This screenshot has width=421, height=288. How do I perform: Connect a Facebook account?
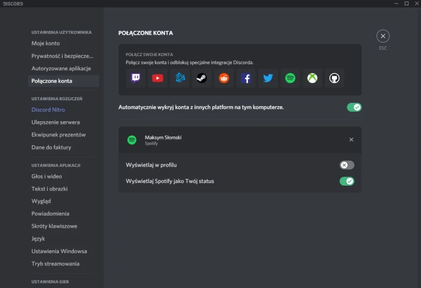[x=246, y=78]
